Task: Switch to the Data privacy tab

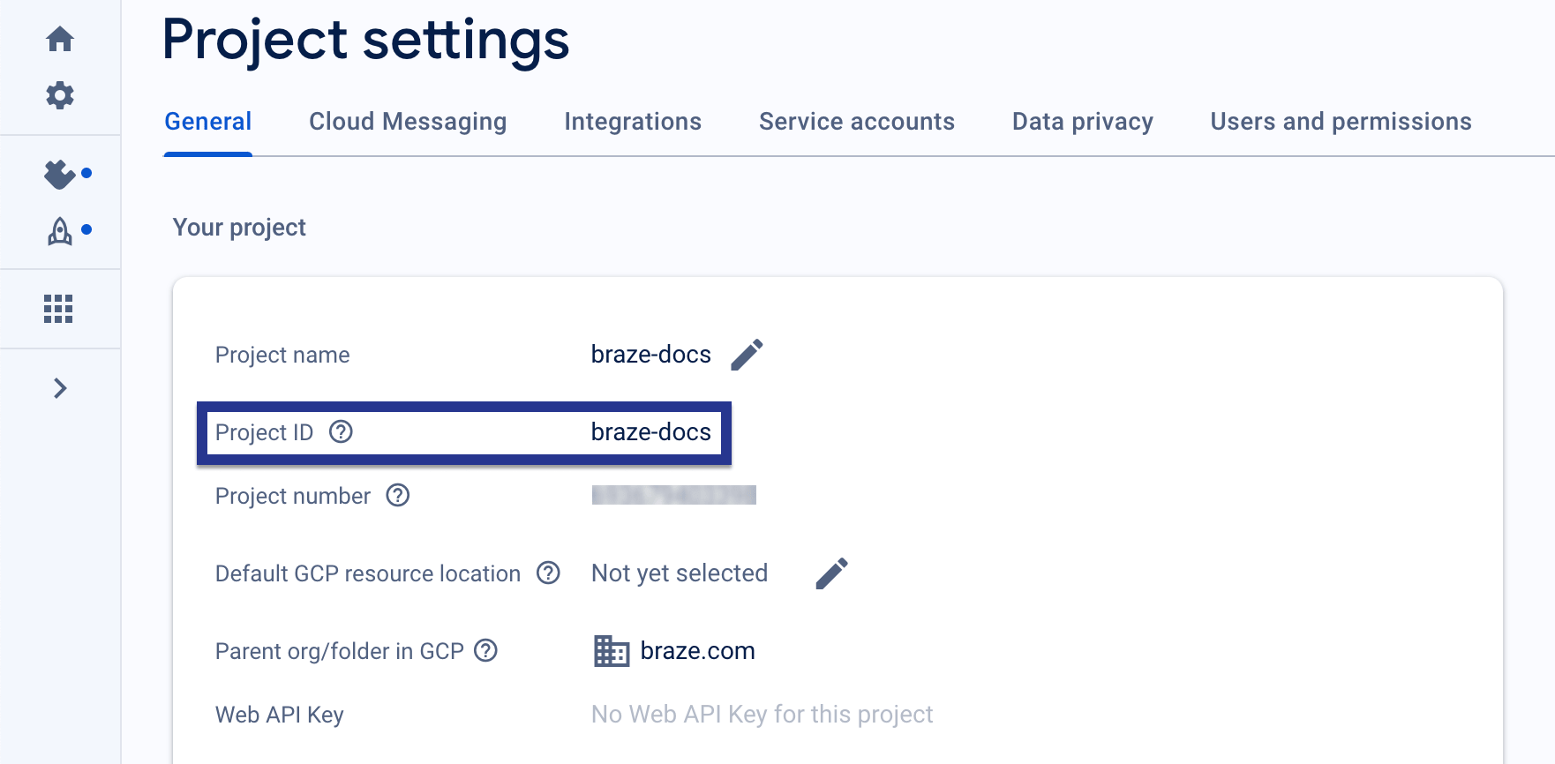Action: coord(1082,121)
